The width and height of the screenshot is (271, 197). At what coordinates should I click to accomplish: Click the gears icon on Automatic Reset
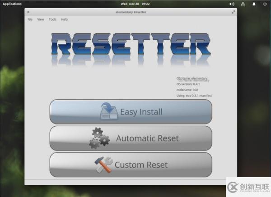click(x=99, y=138)
